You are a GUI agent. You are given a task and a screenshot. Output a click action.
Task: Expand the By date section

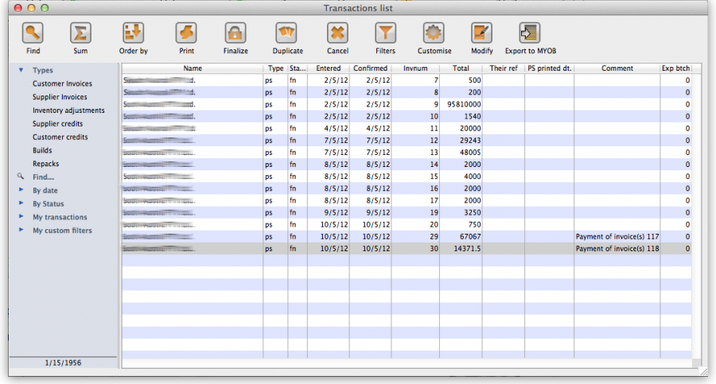(21, 191)
